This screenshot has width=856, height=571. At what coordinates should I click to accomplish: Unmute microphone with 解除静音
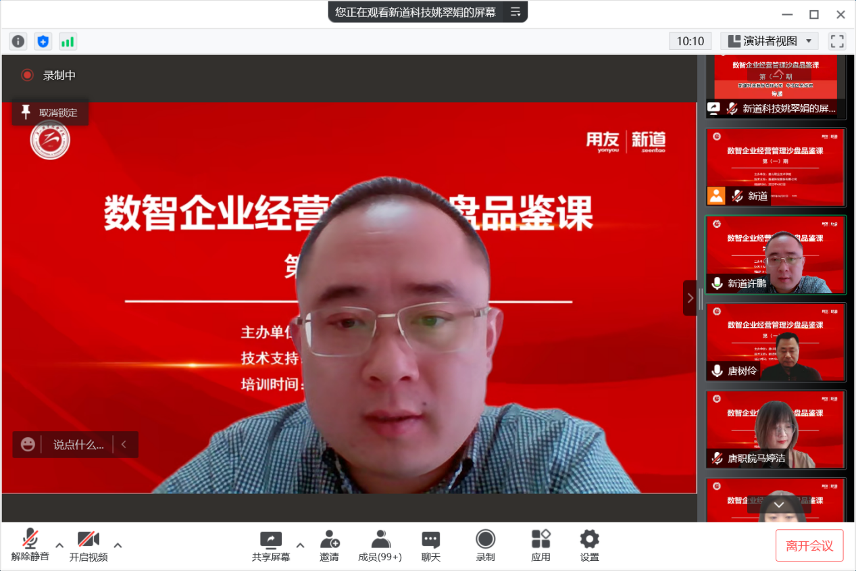(30, 545)
